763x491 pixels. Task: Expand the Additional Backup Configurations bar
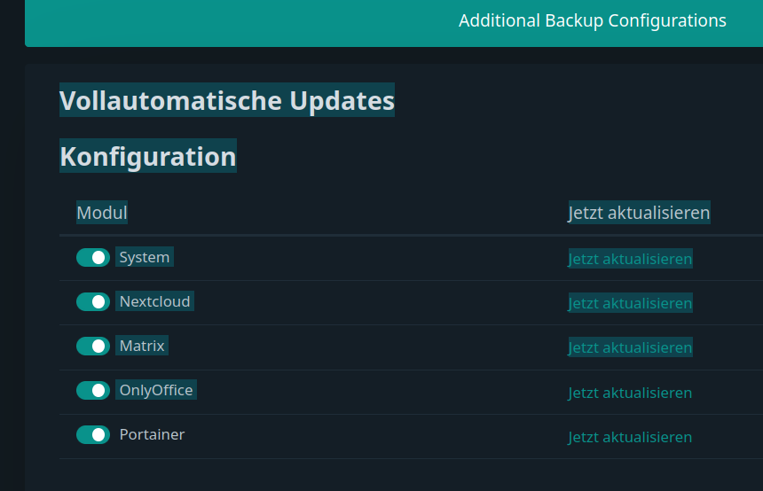click(x=592, y=20)
